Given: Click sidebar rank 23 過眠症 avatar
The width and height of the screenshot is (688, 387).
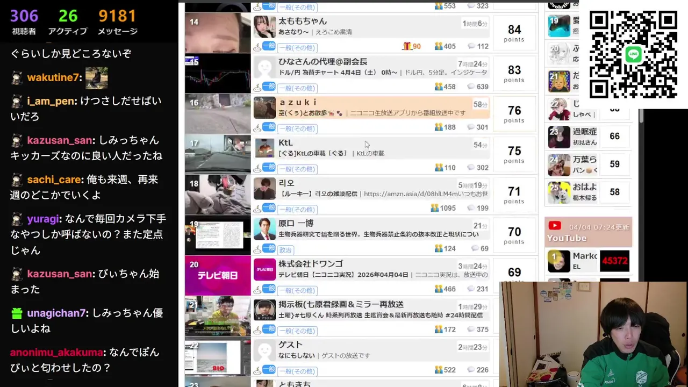Looking at the screenshot, I should tap(559, 137).
